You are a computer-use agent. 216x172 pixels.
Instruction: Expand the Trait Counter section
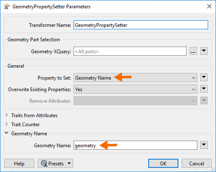coord(6,124)
